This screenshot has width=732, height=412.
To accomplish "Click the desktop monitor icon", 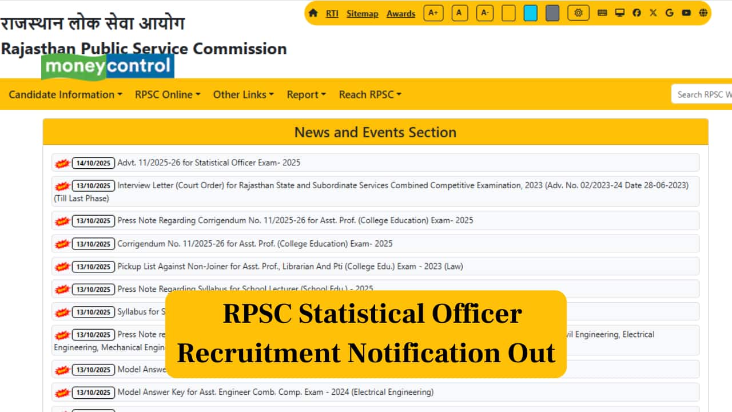I will (619, 13).
